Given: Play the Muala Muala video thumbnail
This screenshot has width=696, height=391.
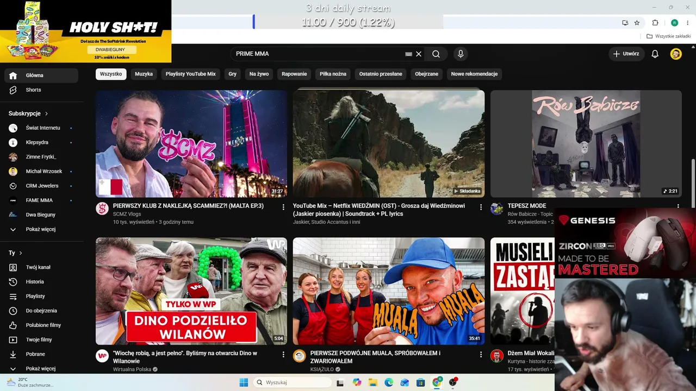Looking at the screenshot, I should pyautogui.click(x=389, y=291).
